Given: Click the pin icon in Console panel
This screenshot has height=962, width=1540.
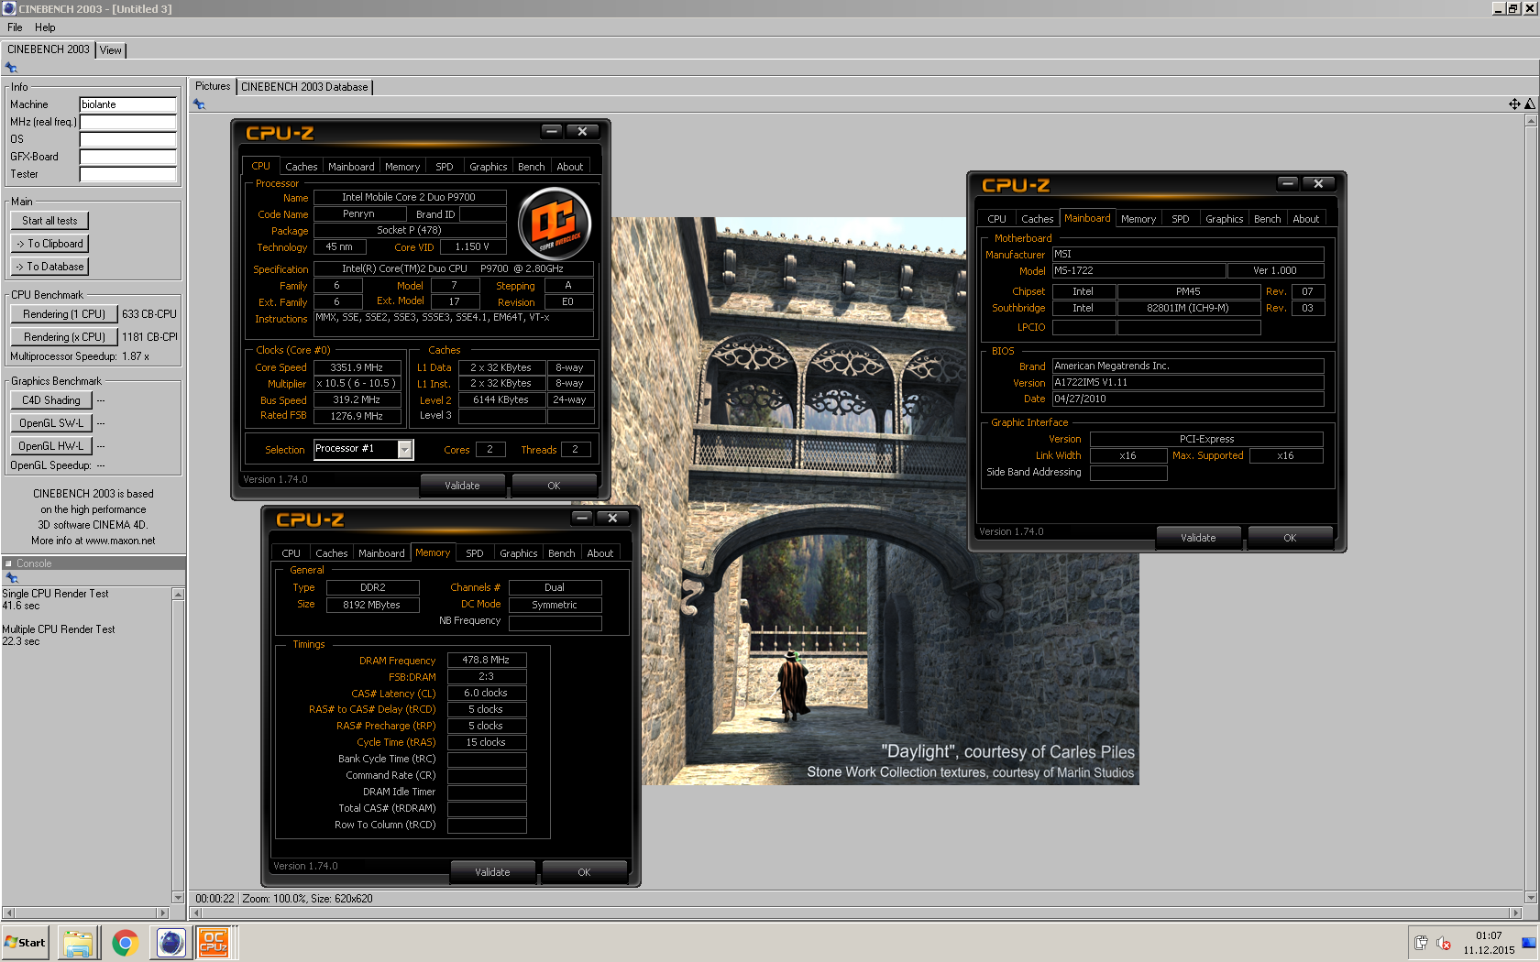Looking at the screenshot, I should point(12,578).
